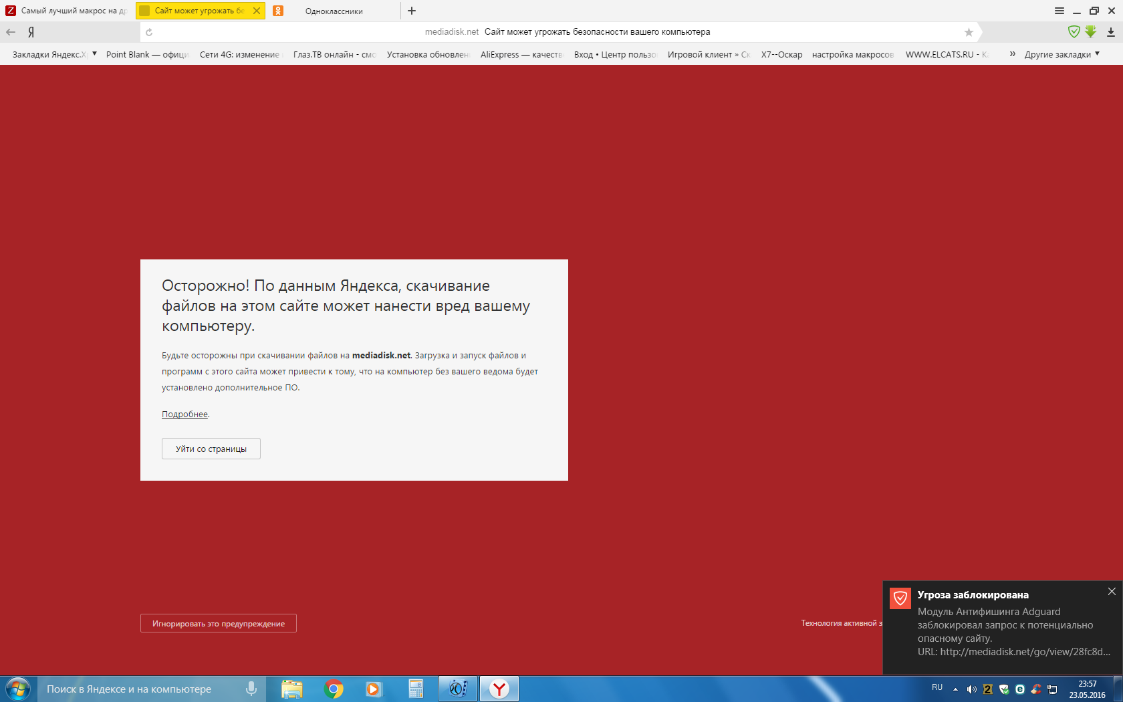The height and width of the screenshot is (702, 1123).
Task: Click the blocked URL text in Adguard notification
Action: (x=1013, y=652)
